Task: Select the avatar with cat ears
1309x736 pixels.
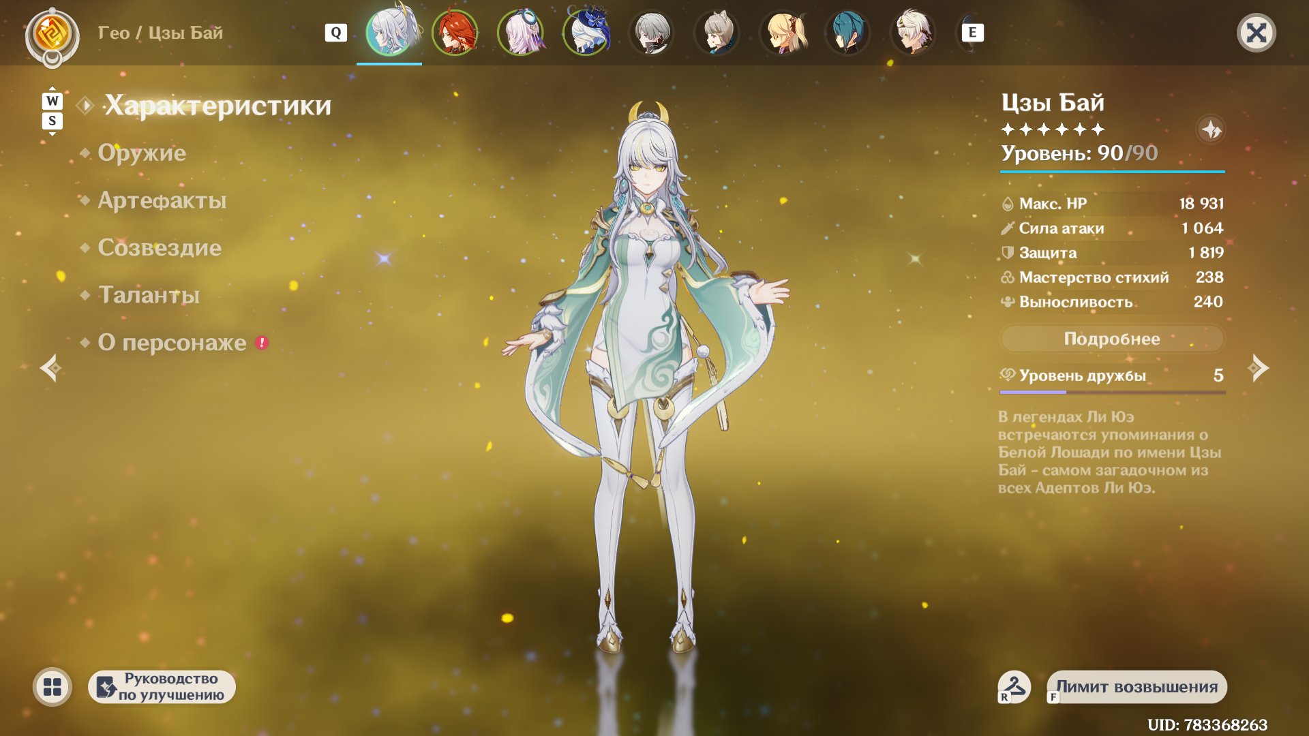Action: 717,32
